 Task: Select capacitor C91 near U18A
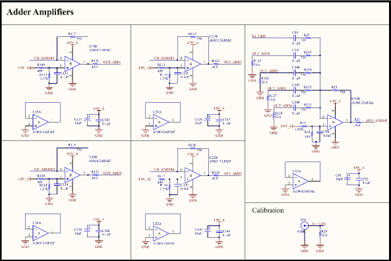tap(347, 179)
